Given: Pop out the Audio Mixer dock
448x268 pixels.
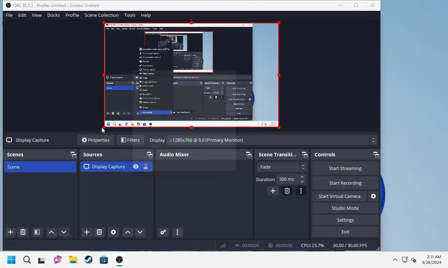Looking at the screenshot, I should coord(248,155).
